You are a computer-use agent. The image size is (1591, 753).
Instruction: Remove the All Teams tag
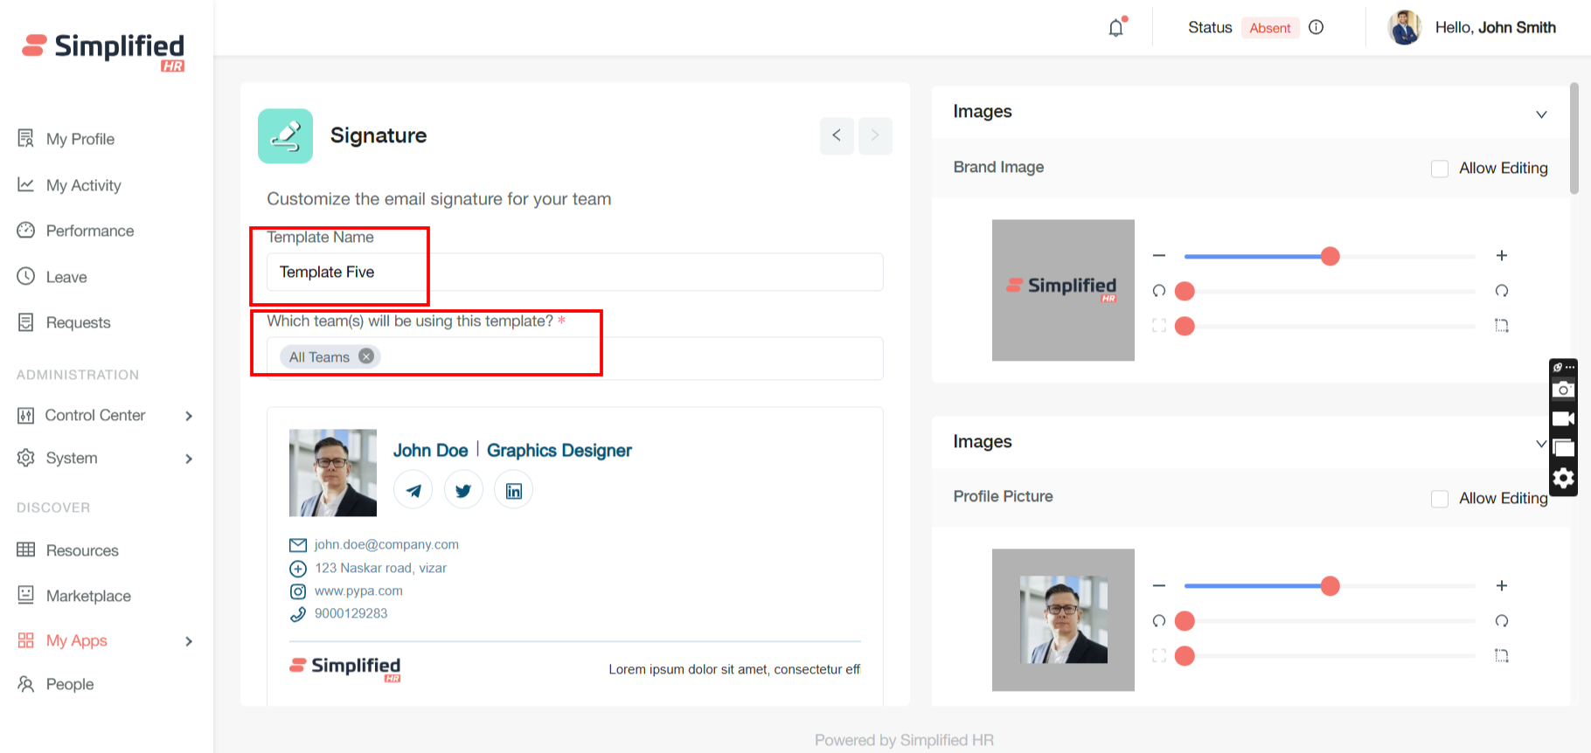coord(366,356)
